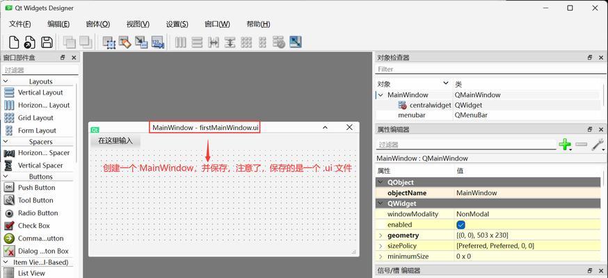Apply Lay Out in Form icon
Viewport: 608px width, 278px height.
coord(262,42)
